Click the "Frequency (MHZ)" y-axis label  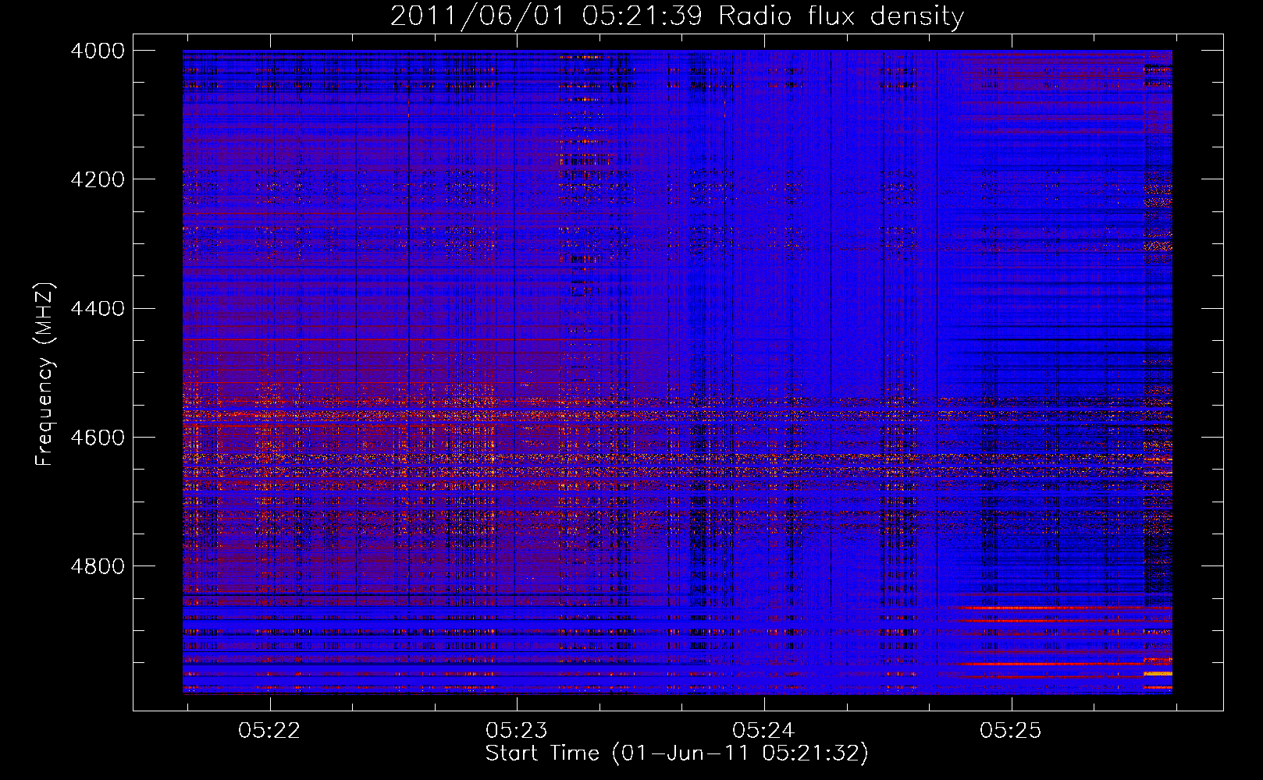pyautogui.click(x=44, y=374)
